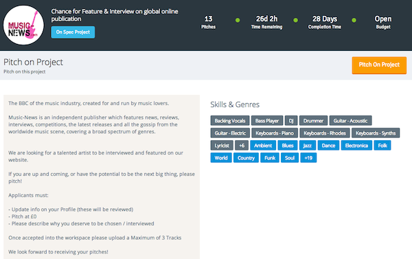This screenshot has height=259, width=412.
Task: Select the DJ skill tag
Action: point(291,121)
